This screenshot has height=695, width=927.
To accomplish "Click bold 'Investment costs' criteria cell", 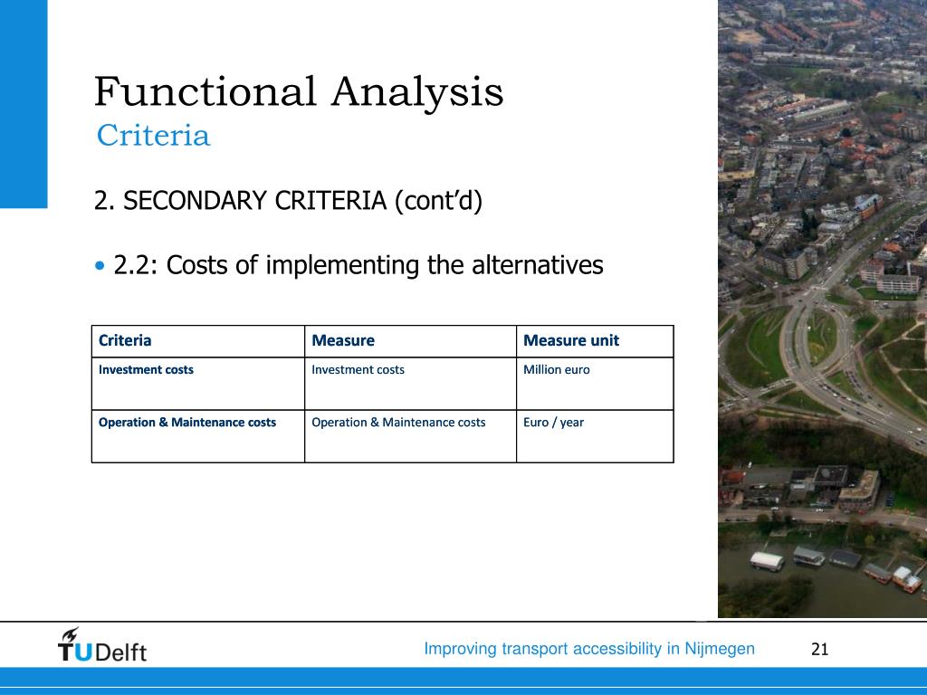I will 198,384.
